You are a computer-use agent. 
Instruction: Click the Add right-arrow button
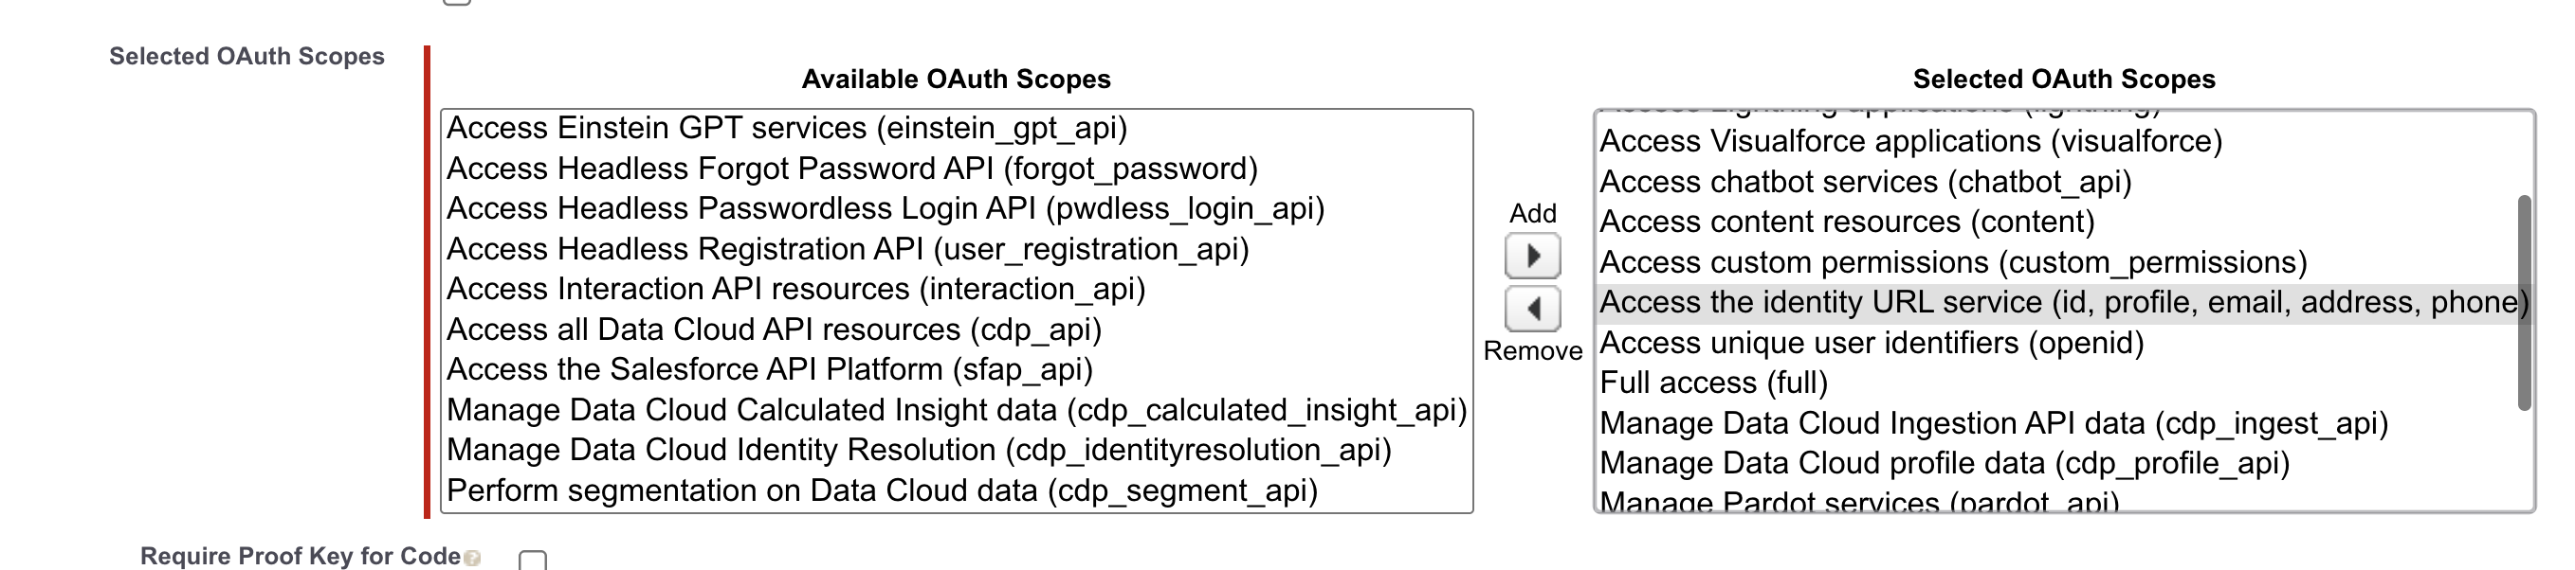pos(1532,257)
